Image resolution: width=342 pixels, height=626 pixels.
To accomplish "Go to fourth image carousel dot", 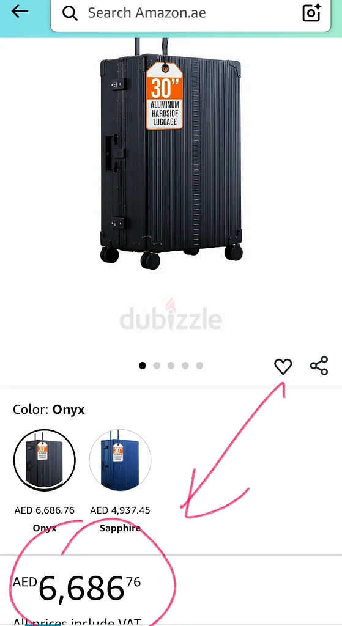I will pos(185,366).
